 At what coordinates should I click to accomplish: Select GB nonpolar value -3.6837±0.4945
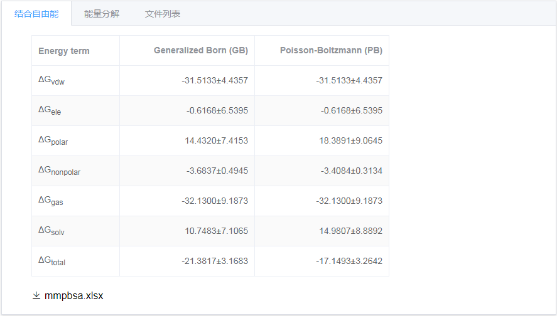pyautogui.click(x=217, y=171)
